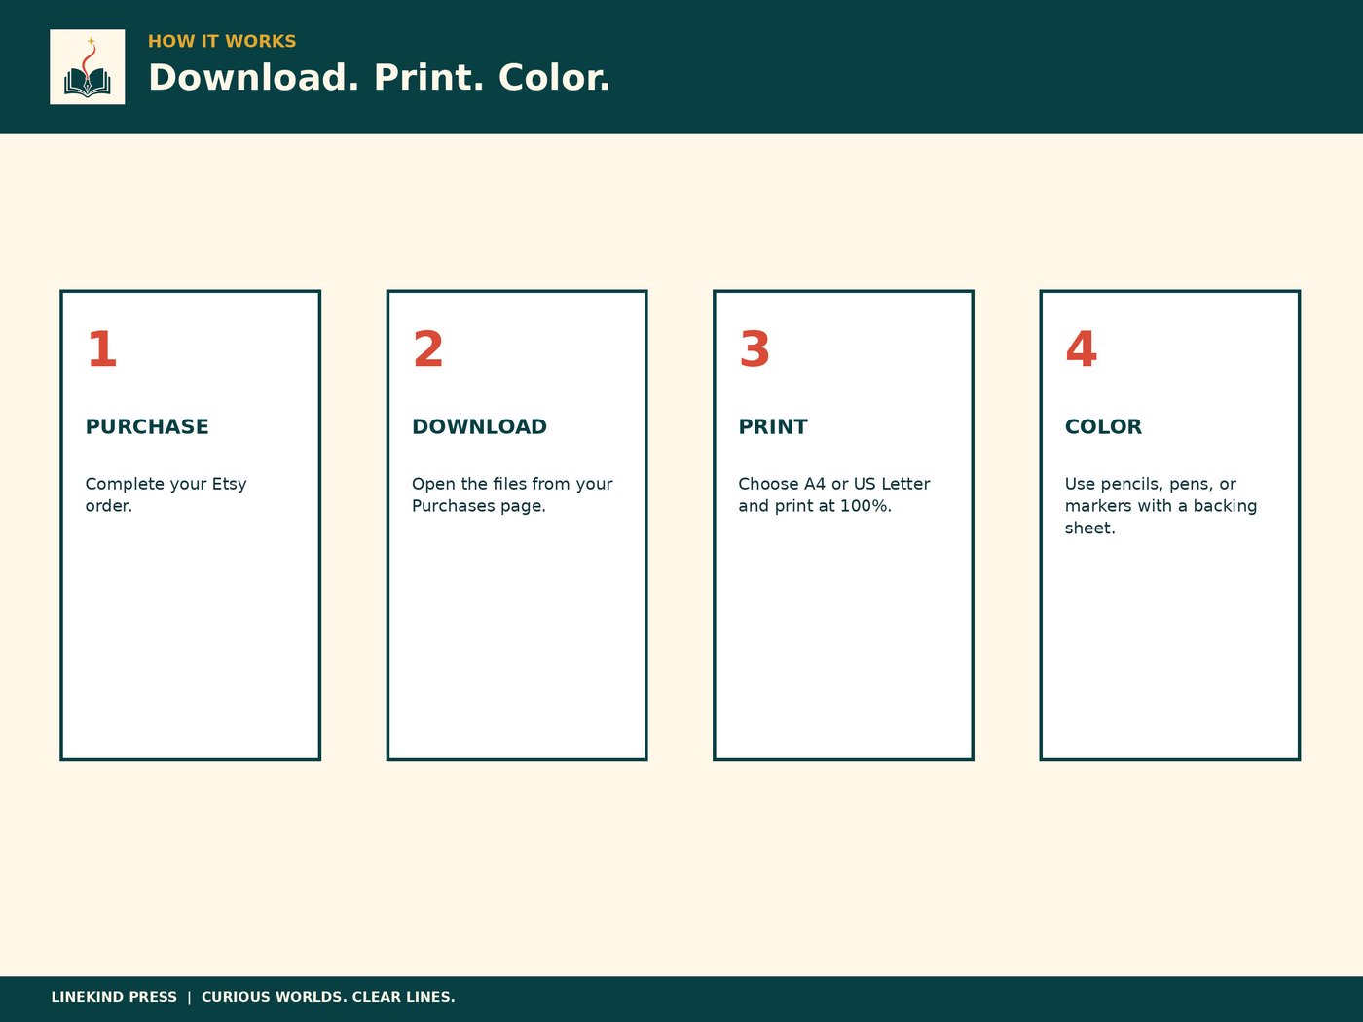
Task: Click the red number 2
Action: pos(428,349)
